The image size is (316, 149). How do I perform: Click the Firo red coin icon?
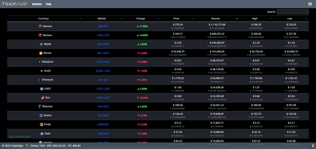click(43, 98)
